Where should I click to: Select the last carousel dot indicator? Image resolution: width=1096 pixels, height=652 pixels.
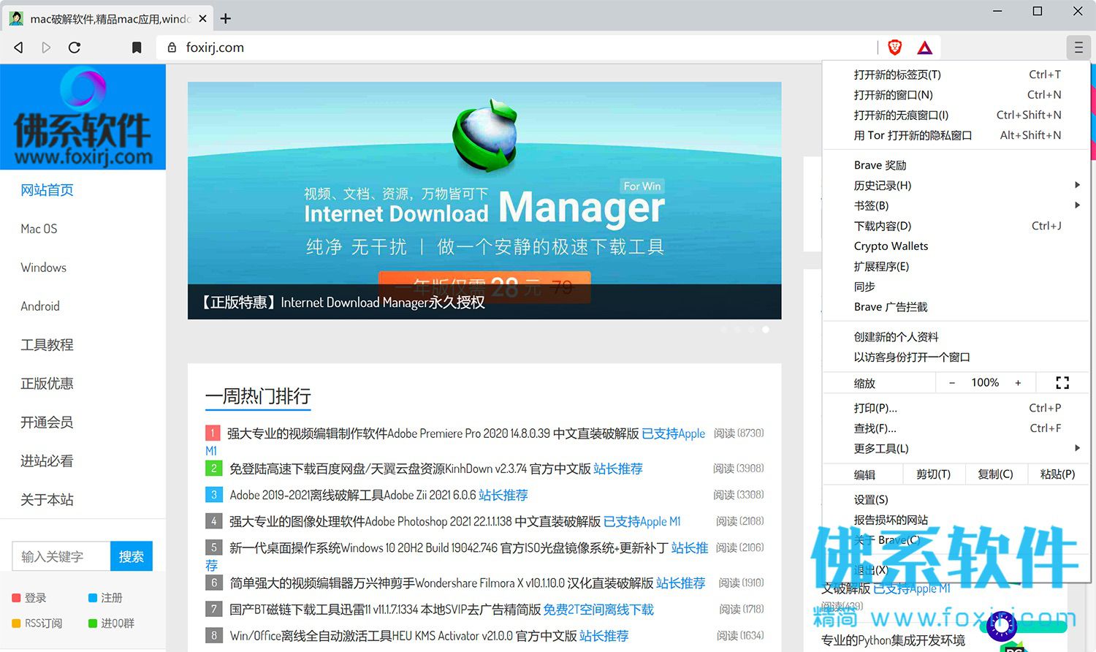click(x=766, y=330)
